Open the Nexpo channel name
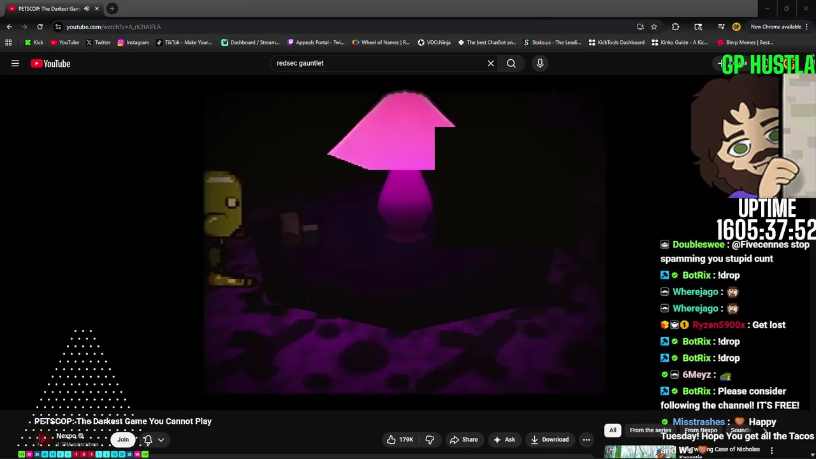 point(66,436)
